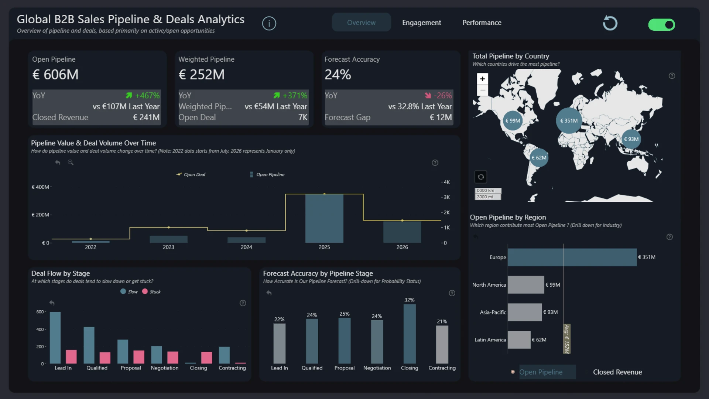
Task: Click the Stuck legend color swatch
Action: pos(145,291)
